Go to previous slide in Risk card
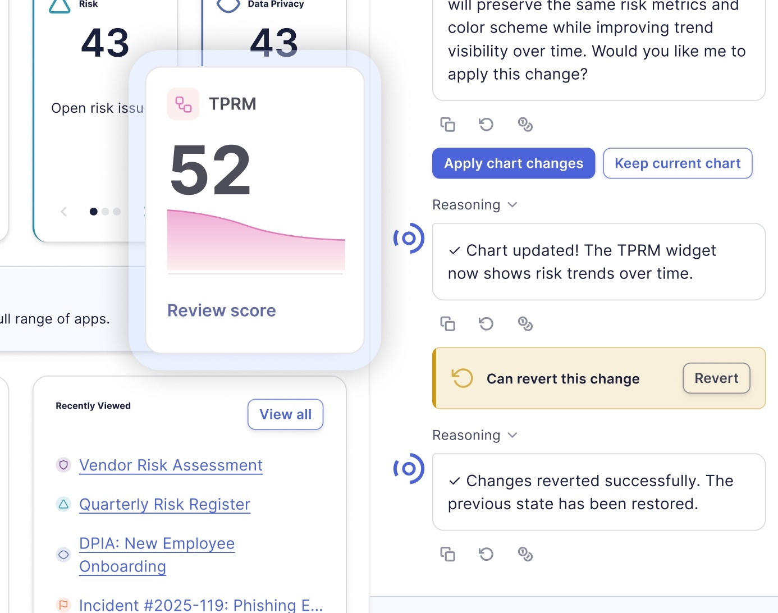Image resolution: width=778 pixels, height=613 pixels. click(64, 212)
